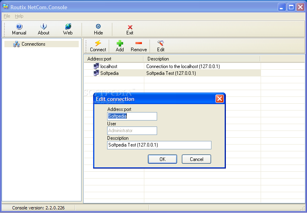The height and width of the screenshot is (213, 307).
Task: Select the Connections tree label
Action: click(34, 44)
